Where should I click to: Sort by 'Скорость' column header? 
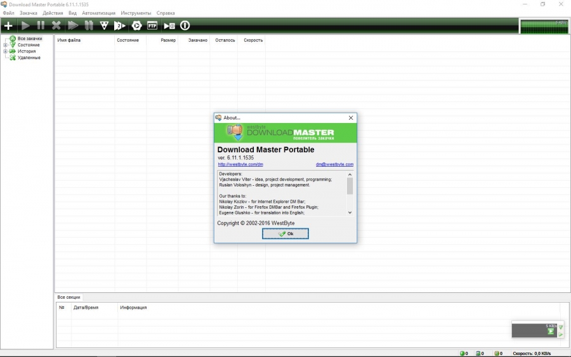point(252,41)
